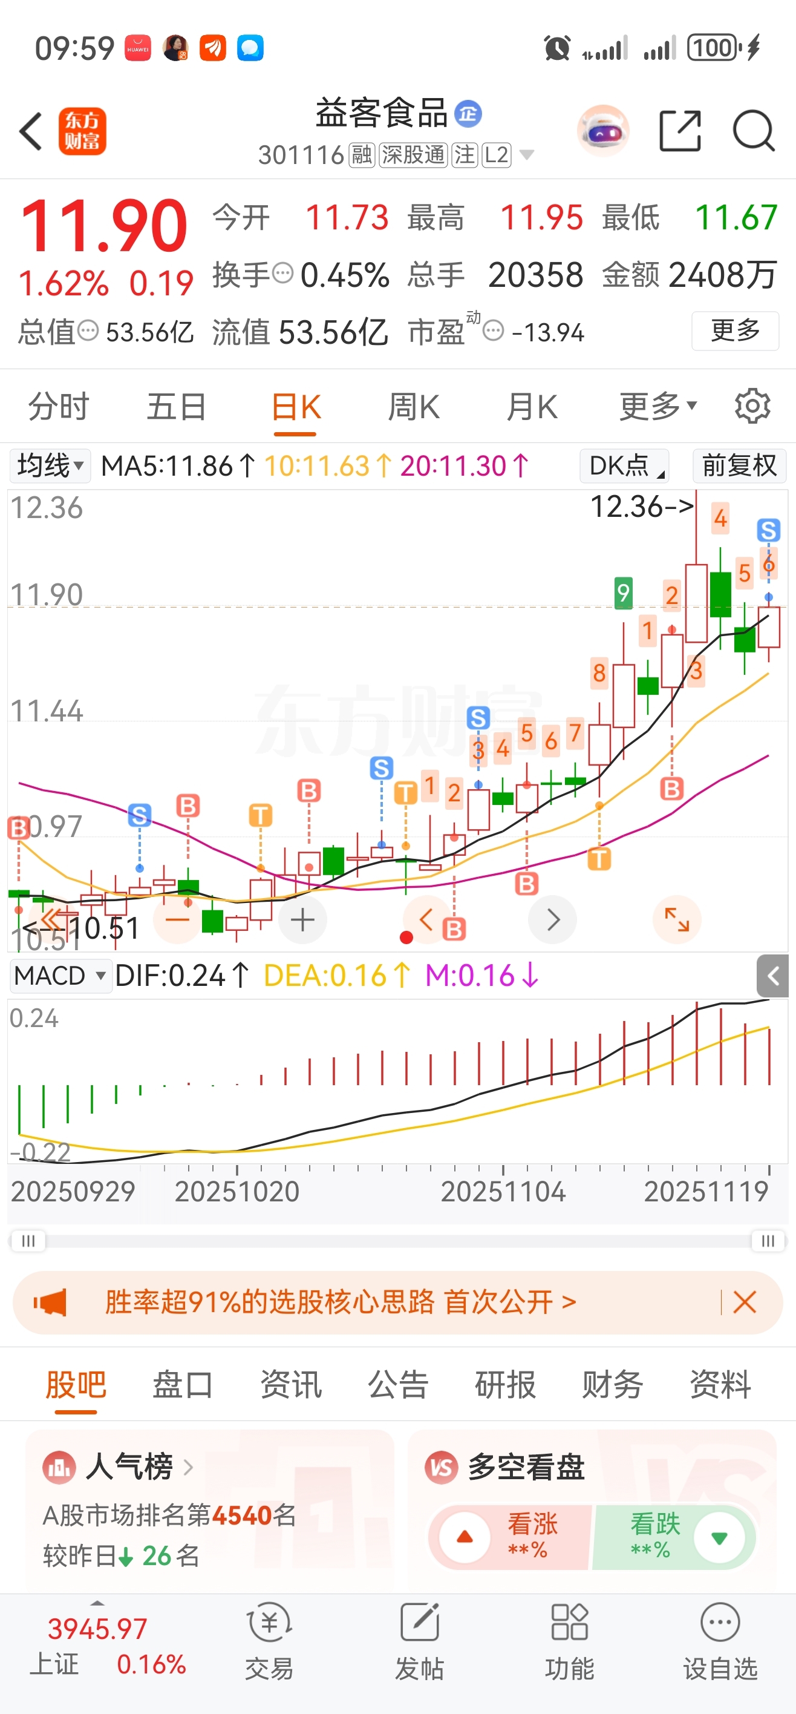The height and width of the screenshot is (1714, 796).
Task: Zoom in chart with plus button
Action: [x=302, y=919]
